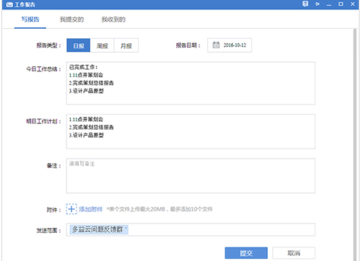Open the report date picker showing 2016-10-12

(x=230, y=45)
